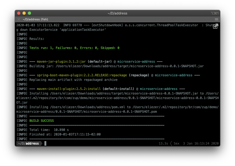The width and height of the screenshot is (235, 166).
Task: Click maven-install-plugin:2.5.2:install text
Action: 69,89
